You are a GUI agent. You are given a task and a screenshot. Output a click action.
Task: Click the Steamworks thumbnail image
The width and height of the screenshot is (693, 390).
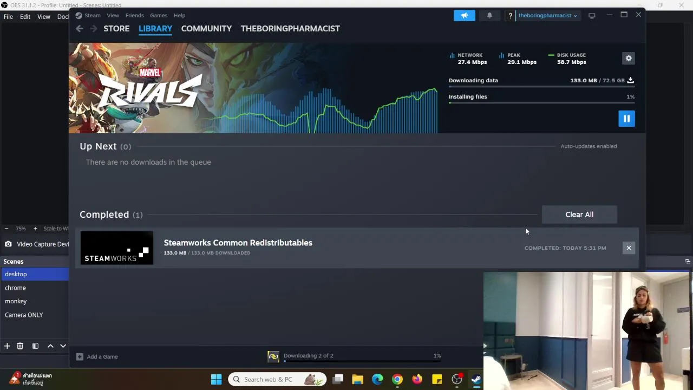click(x=117, y=248)
